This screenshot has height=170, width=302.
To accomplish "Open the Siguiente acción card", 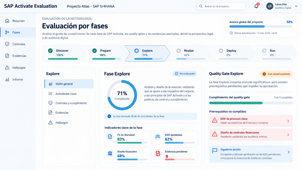I will click(x=251, y=154).
